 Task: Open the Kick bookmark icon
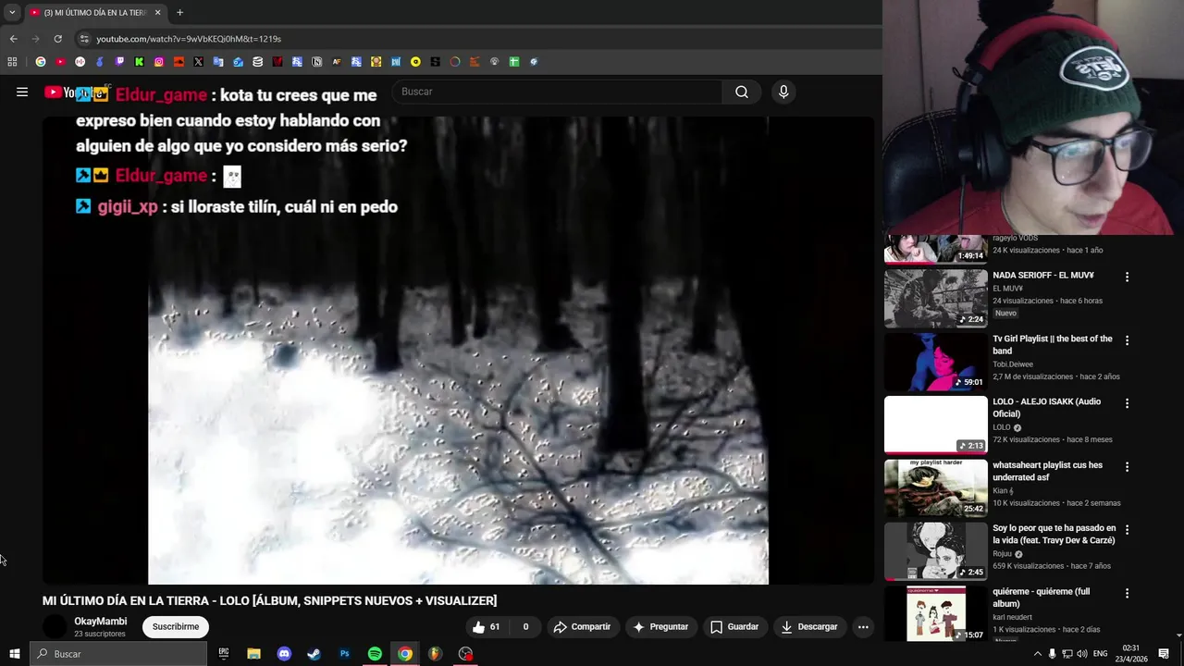[139, 62]
